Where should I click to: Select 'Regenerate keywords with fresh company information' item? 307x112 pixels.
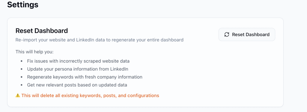[x=85, y=77]
